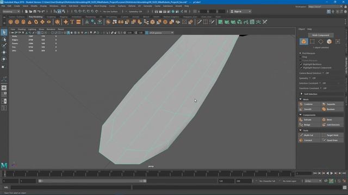Select face selection diamond icon in Modeling Toolkit
This screenshot has width=348, height=195.
click(321, 41)
